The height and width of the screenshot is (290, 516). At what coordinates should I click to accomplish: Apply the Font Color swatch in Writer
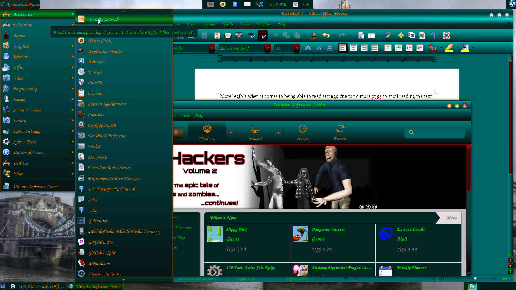click(x=433, y=48)
